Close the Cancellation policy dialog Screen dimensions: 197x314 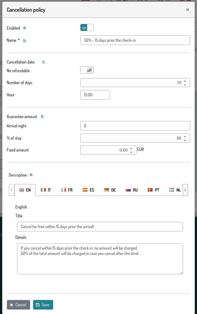pos(187,10)
